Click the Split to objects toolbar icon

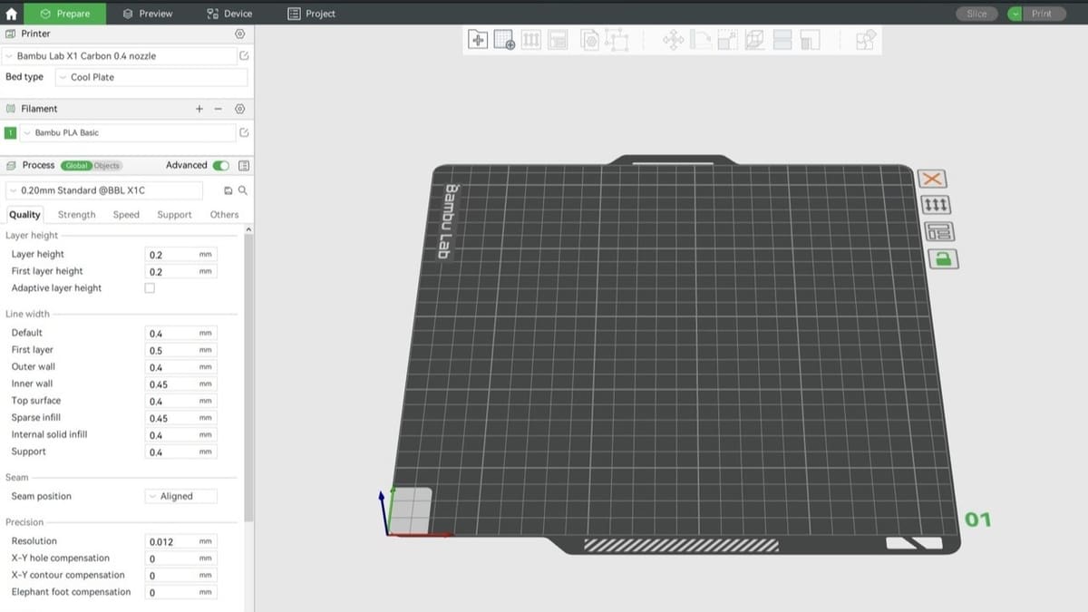(x=590, y=40)
